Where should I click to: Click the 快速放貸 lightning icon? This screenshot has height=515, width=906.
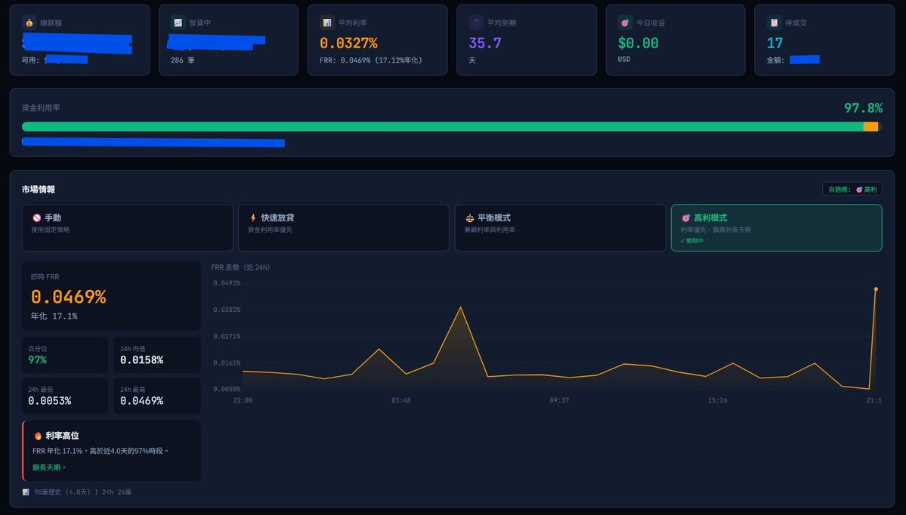[255, 219]
